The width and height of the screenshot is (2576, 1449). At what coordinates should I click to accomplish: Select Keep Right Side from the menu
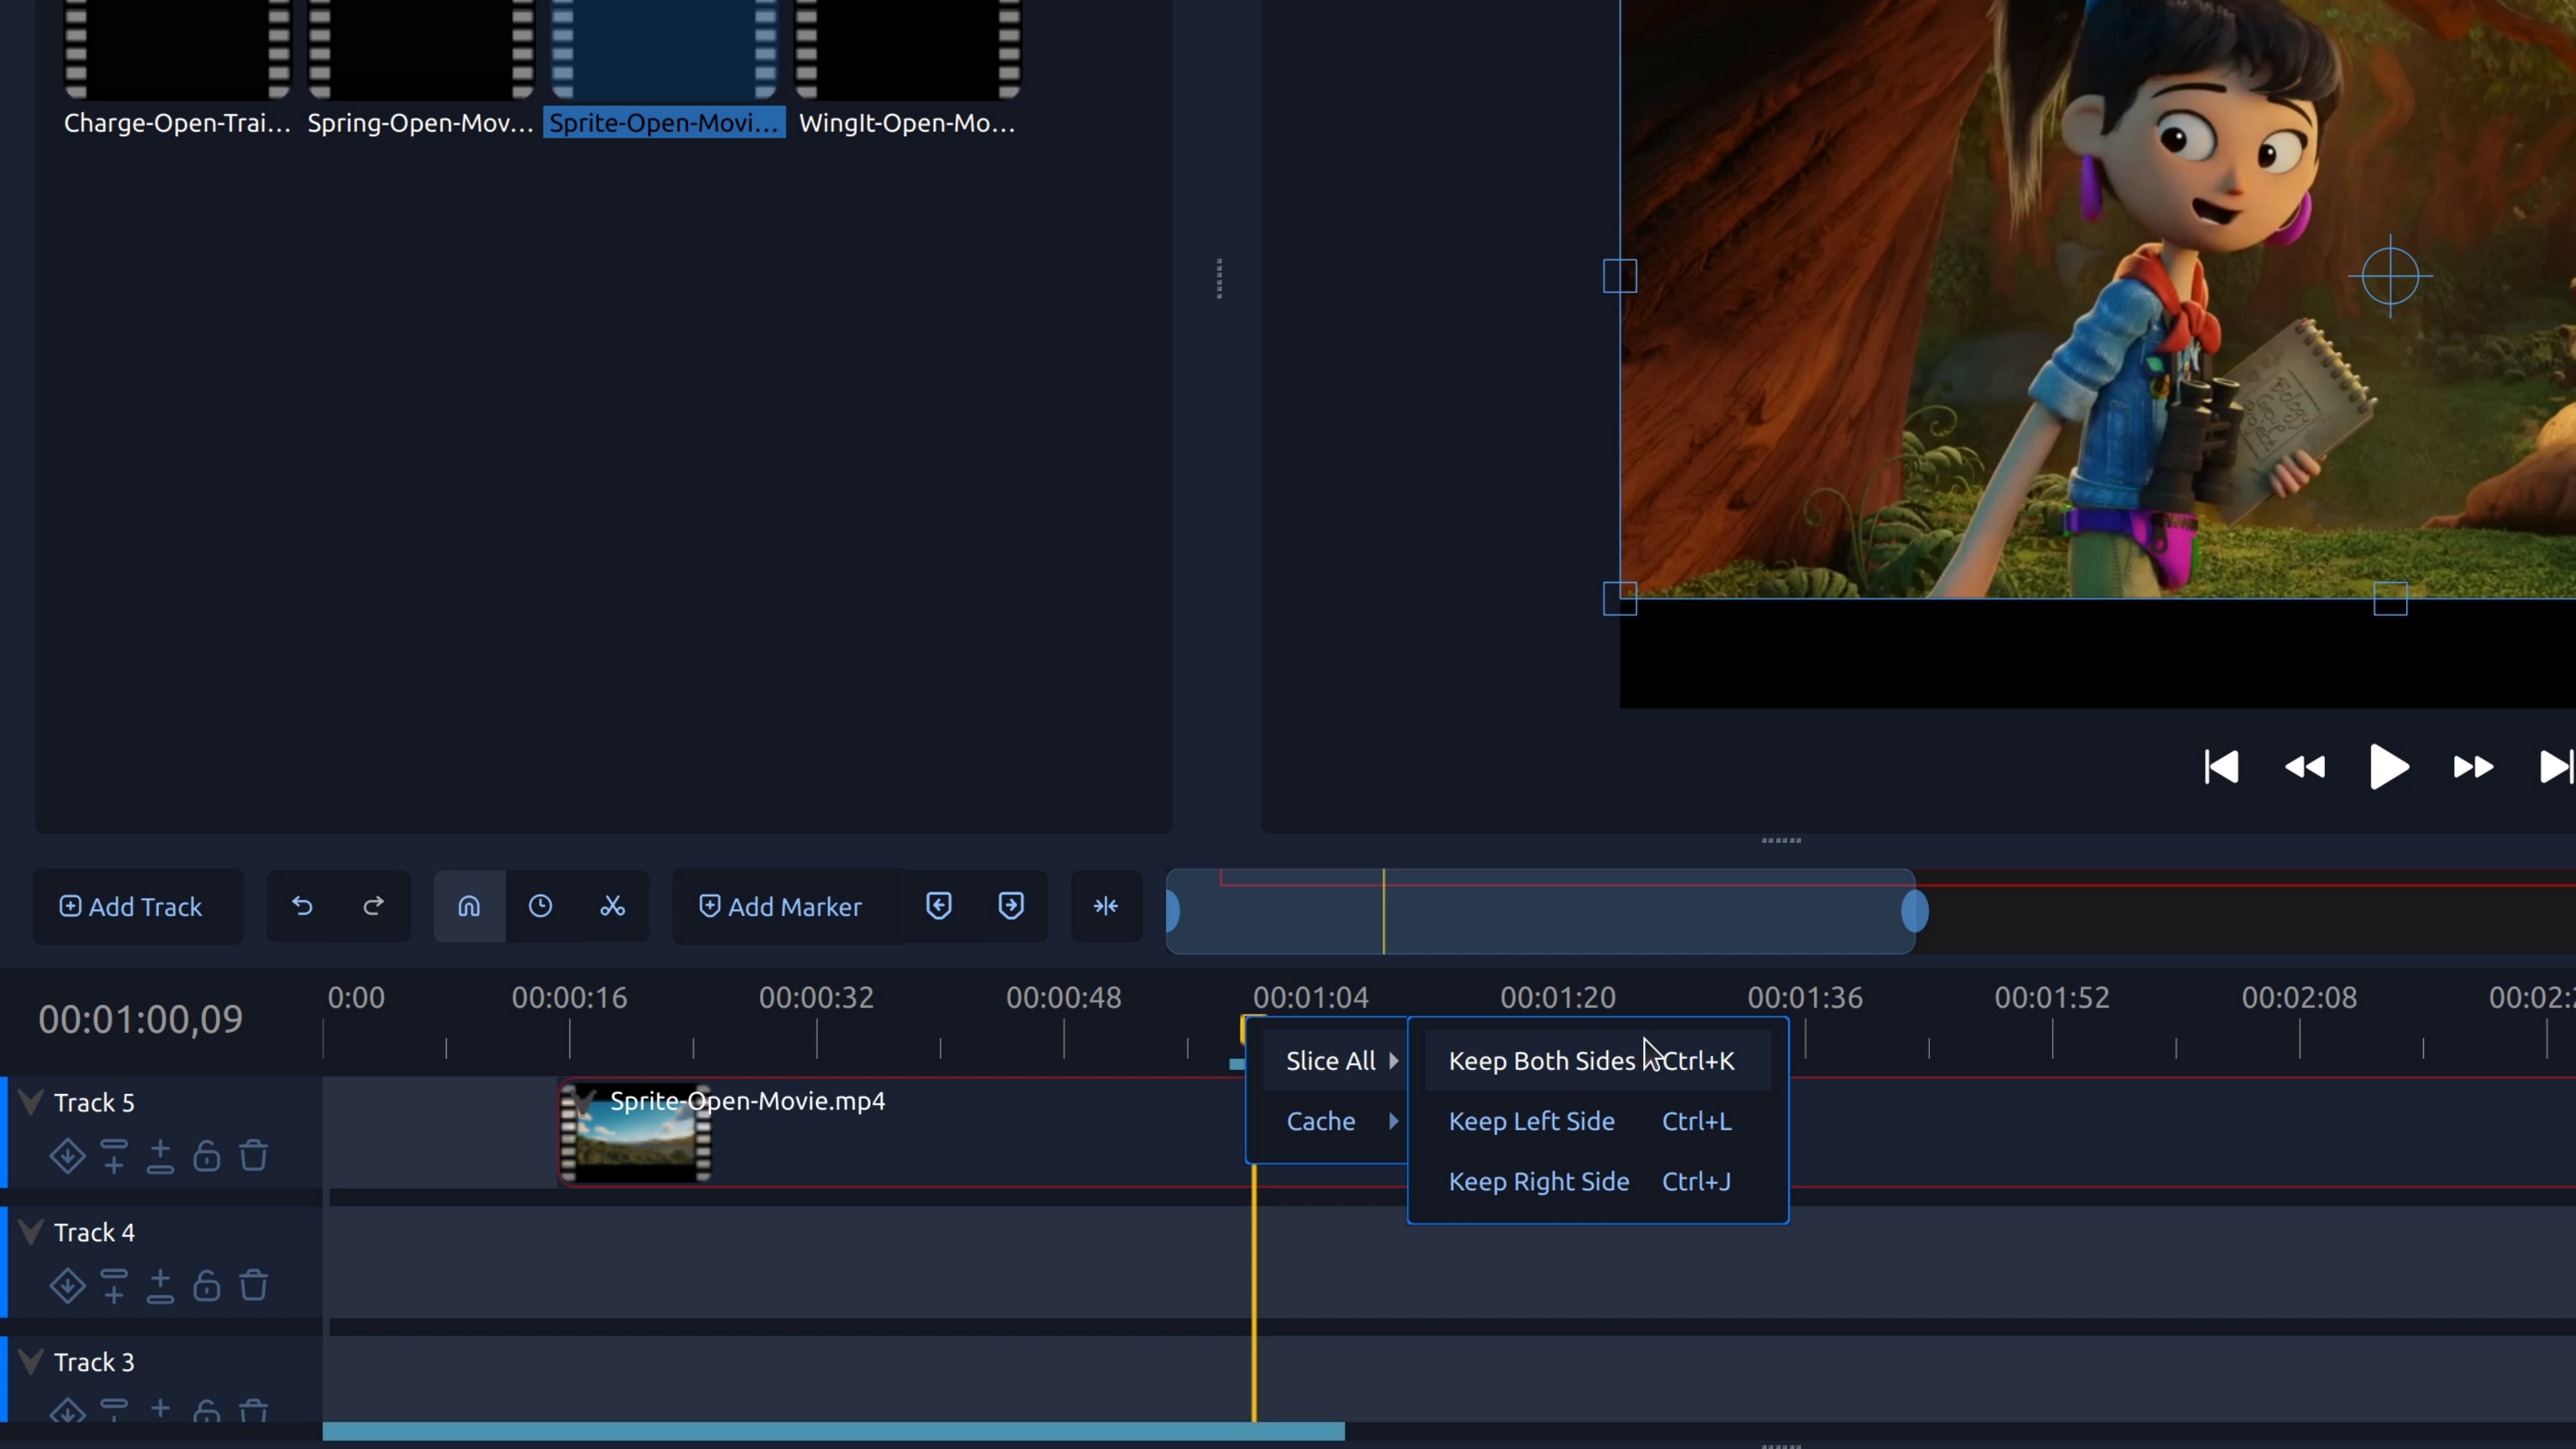[1539, 1181]
